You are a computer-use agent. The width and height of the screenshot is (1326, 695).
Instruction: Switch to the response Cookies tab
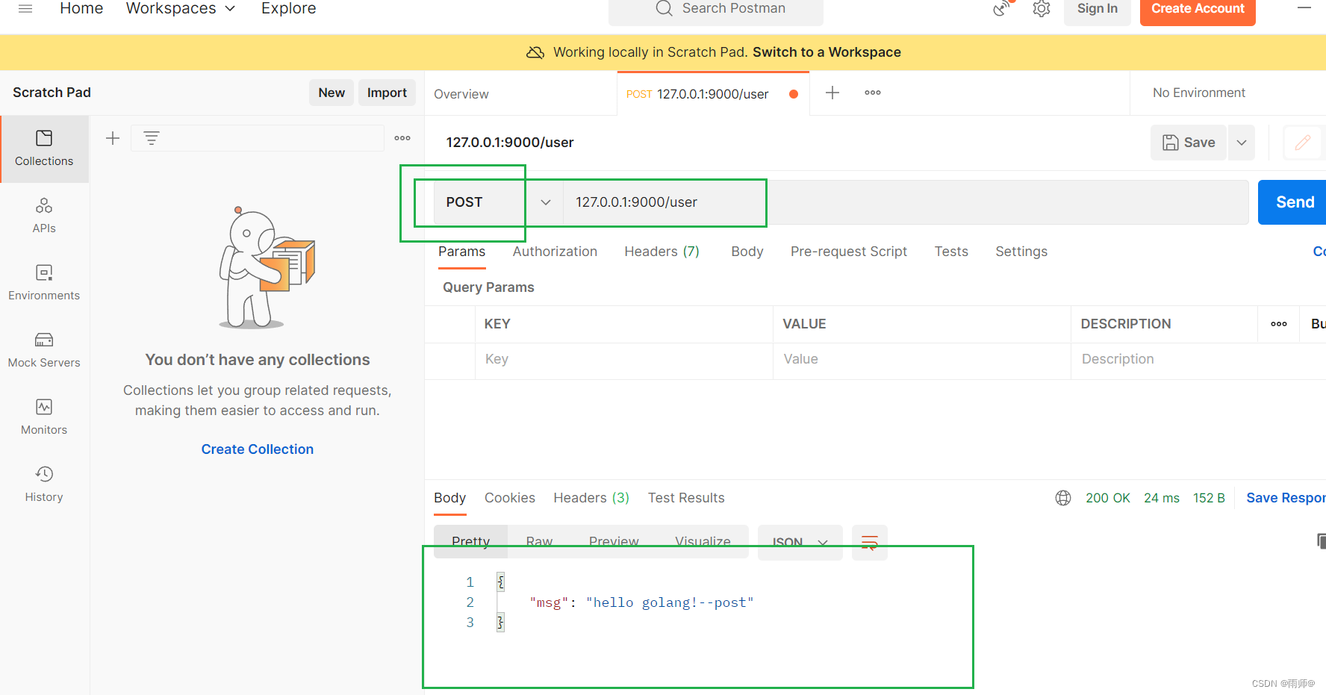click(x=510, y=498)
